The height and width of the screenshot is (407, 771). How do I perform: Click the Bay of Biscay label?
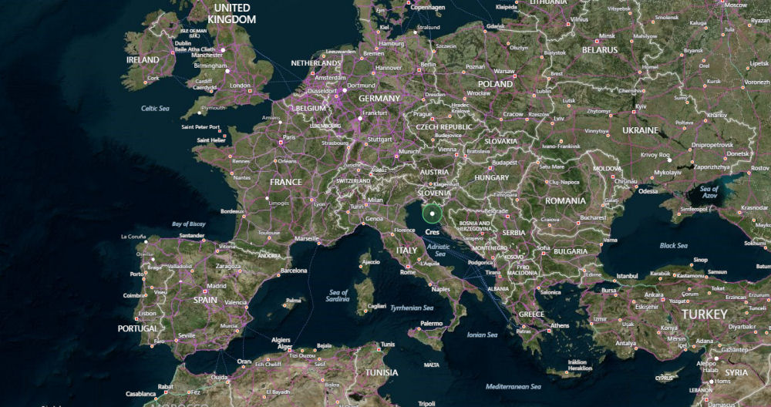coord(190,224)
